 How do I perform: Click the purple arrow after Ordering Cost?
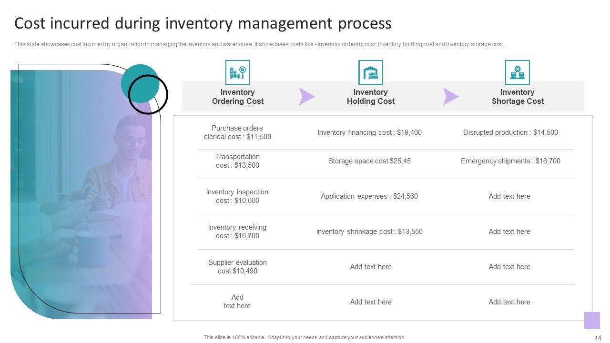[306, 96]
